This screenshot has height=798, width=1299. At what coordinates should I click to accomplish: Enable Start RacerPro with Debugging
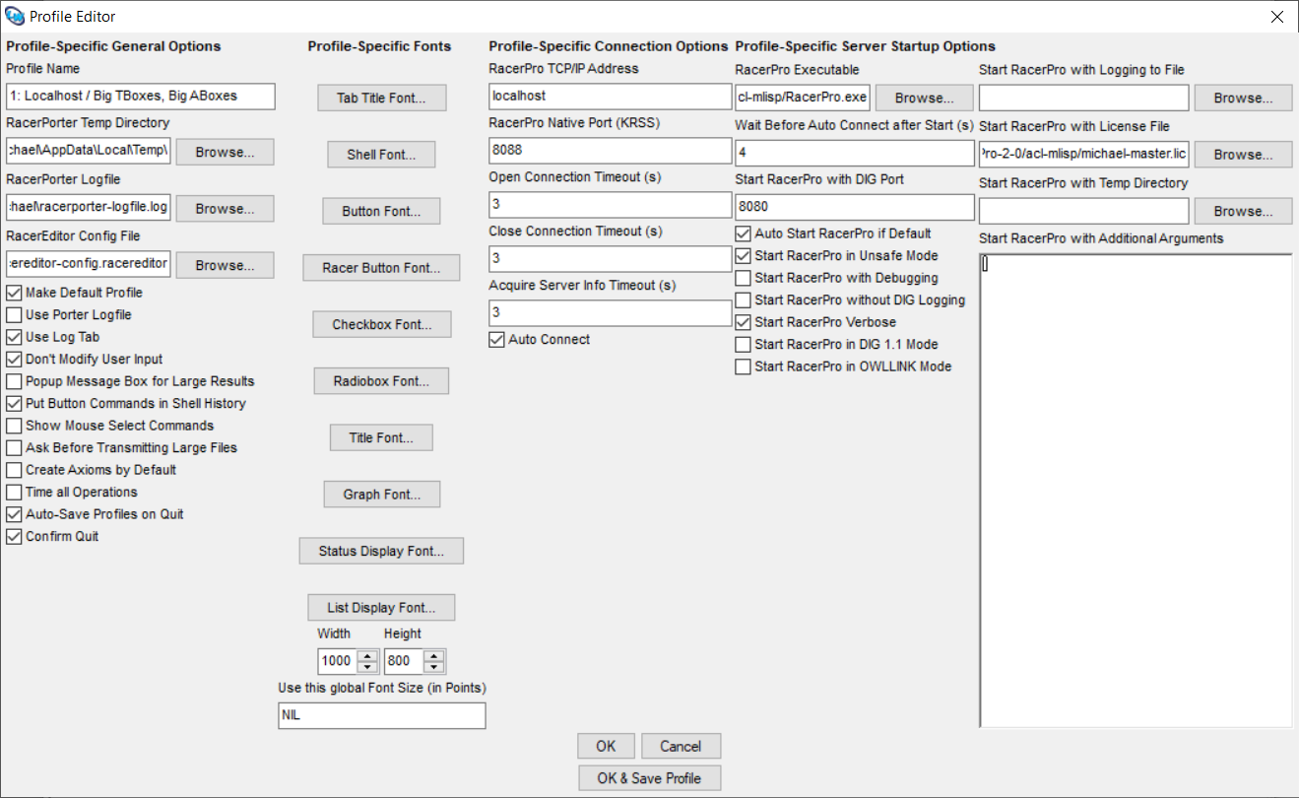click(743, 278)
